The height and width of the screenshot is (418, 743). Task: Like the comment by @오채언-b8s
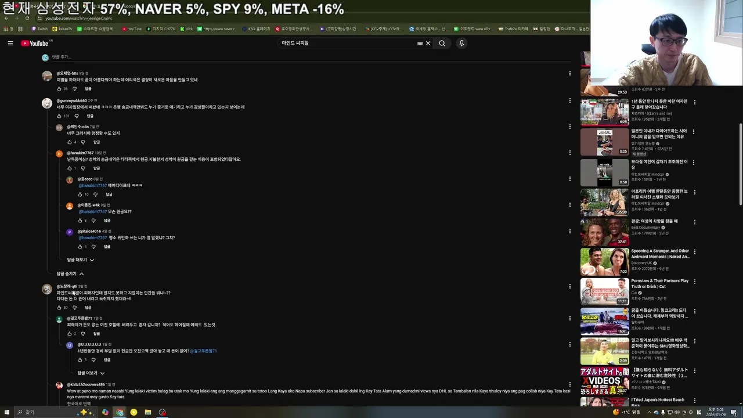[59, 89]
